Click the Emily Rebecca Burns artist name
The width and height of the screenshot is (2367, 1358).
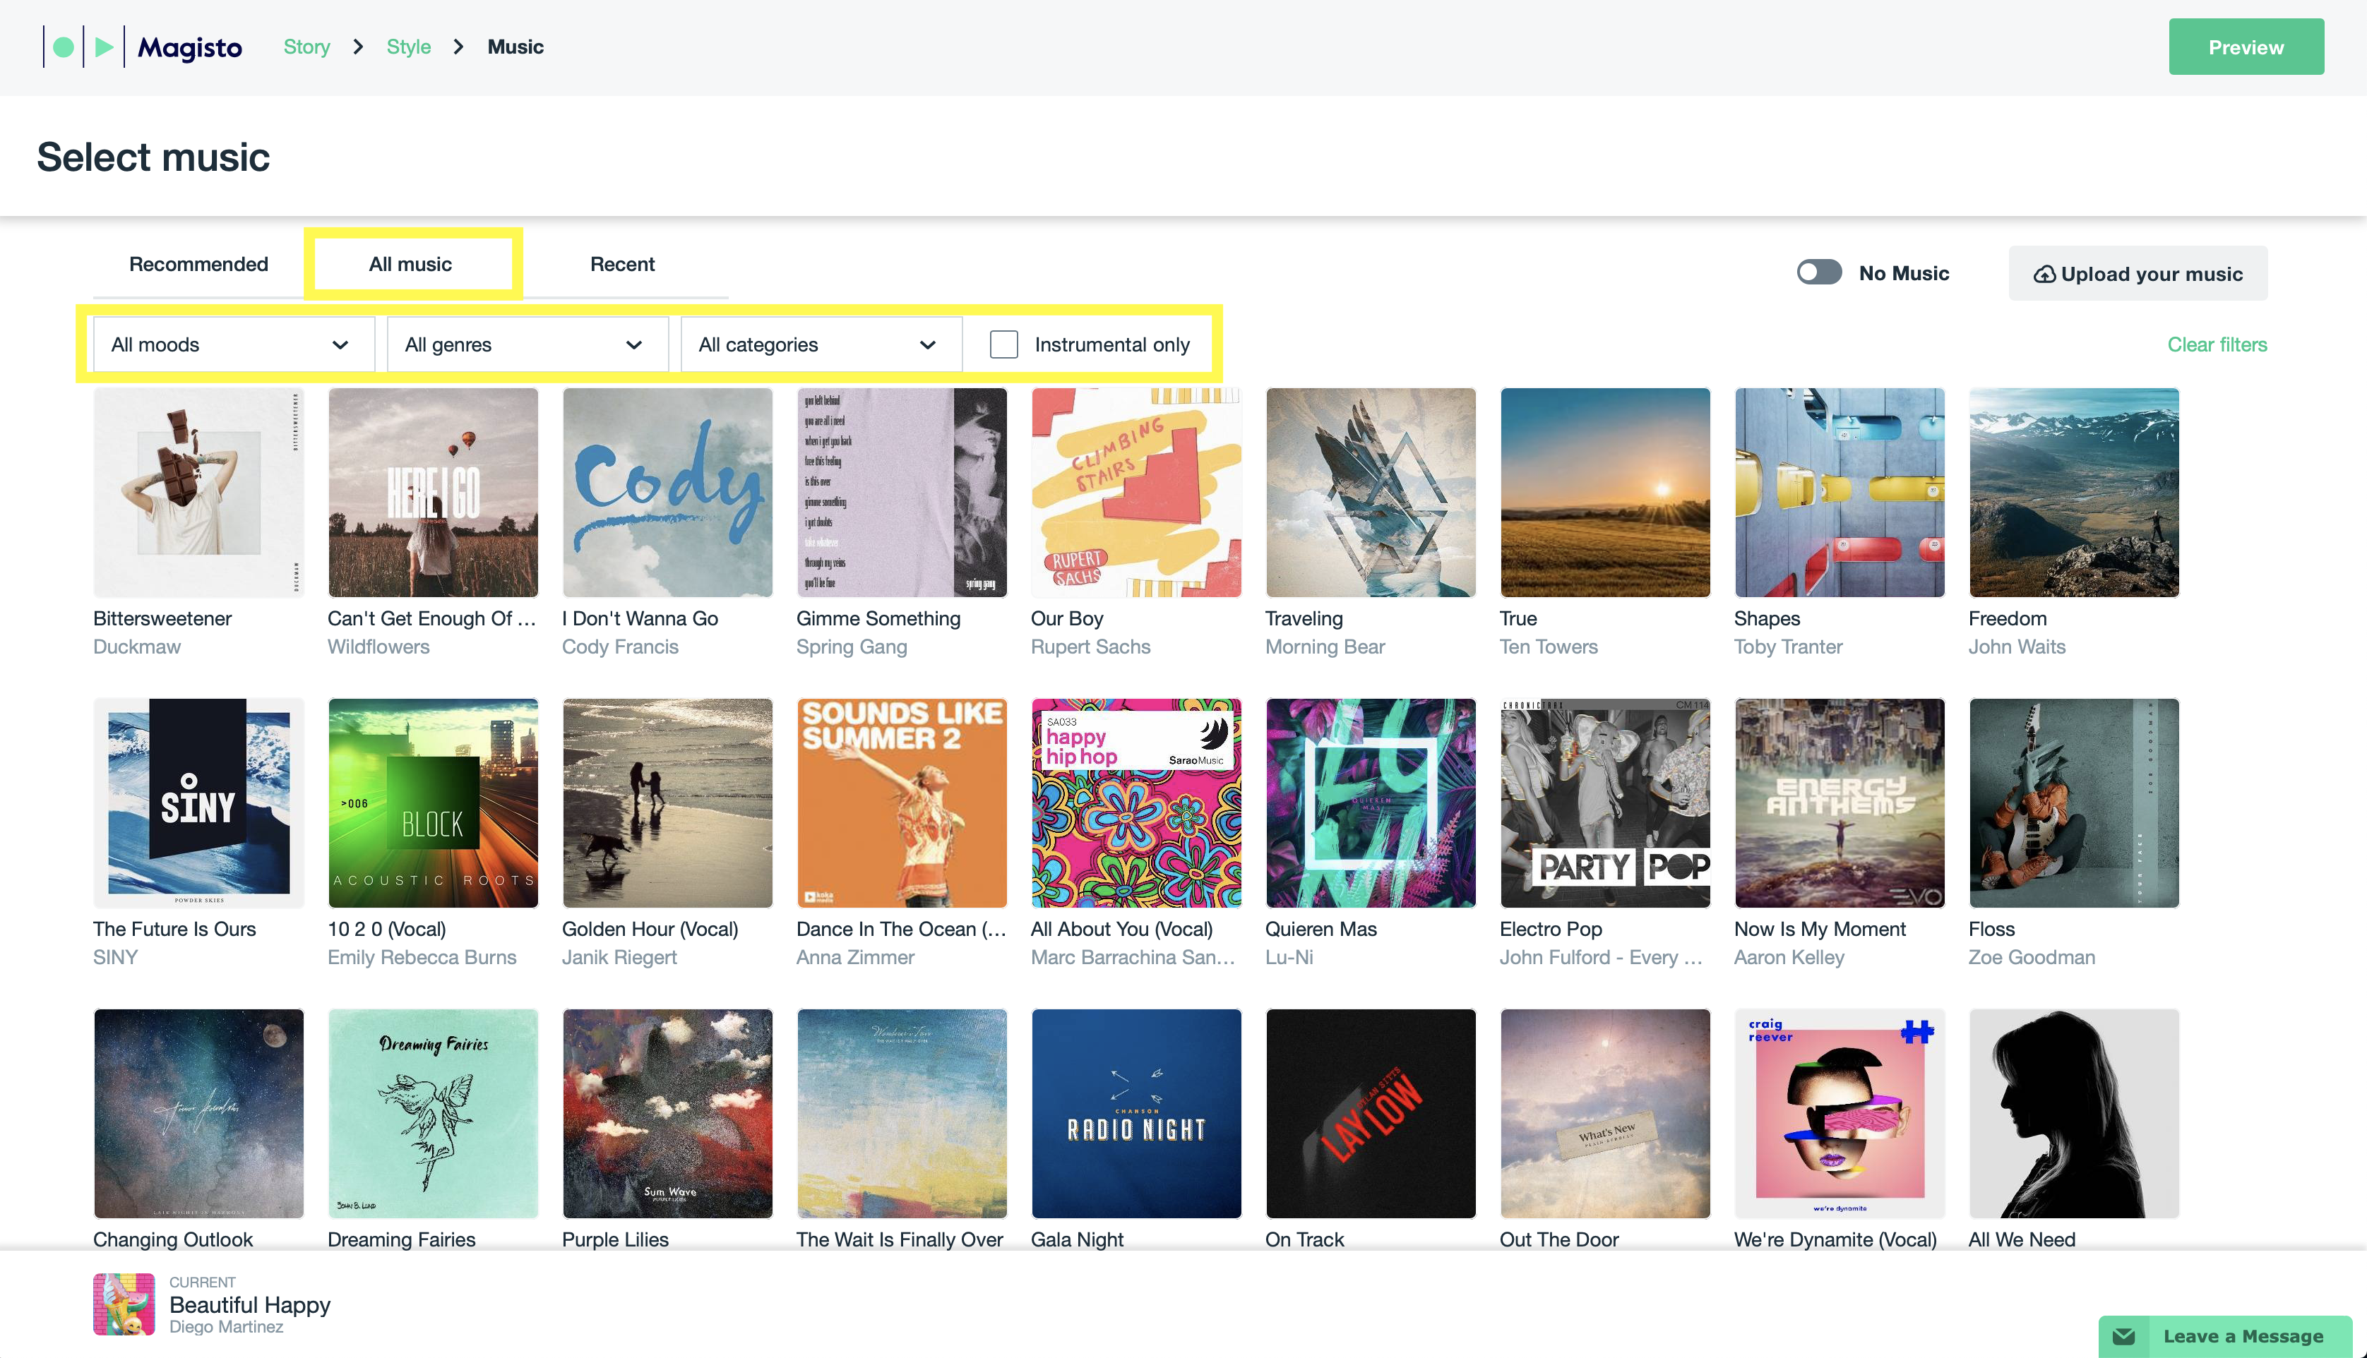pyautogui.click(x=422, y=958)
